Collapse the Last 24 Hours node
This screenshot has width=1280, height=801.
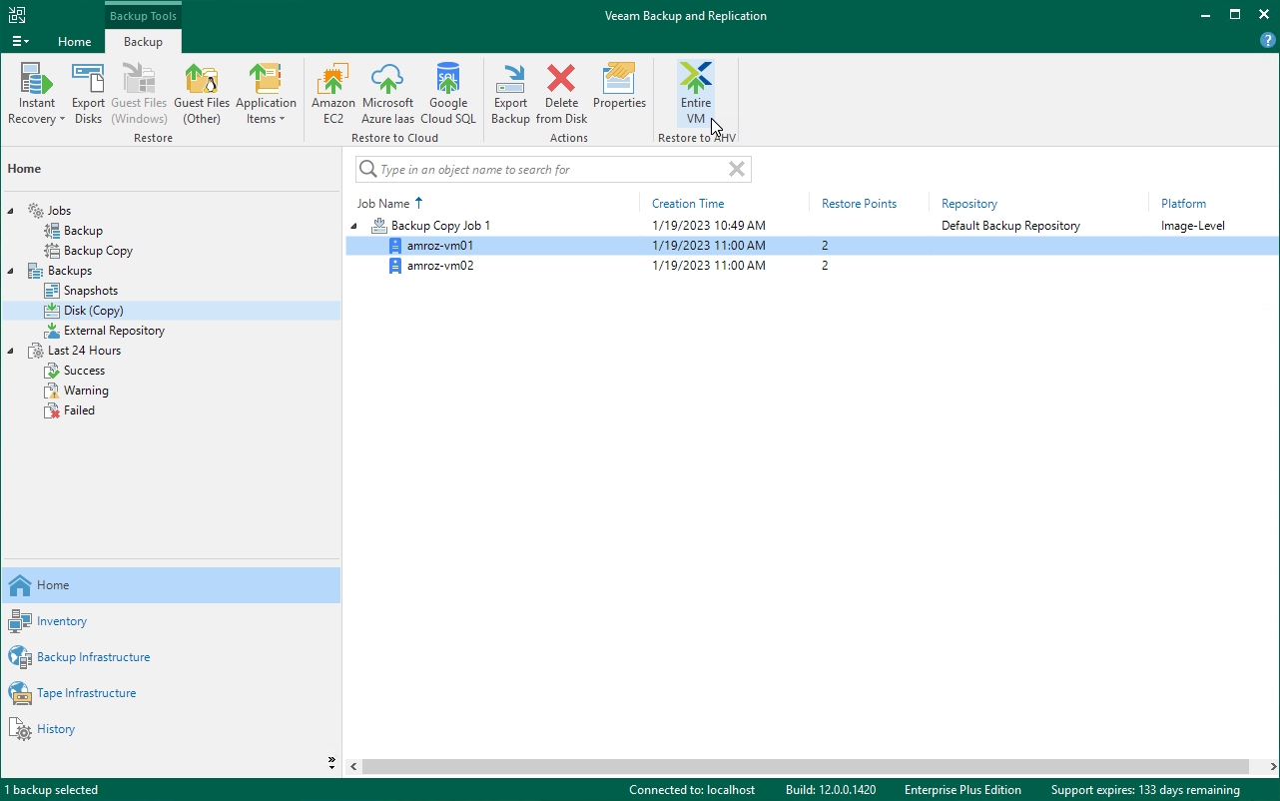point(11,351)
